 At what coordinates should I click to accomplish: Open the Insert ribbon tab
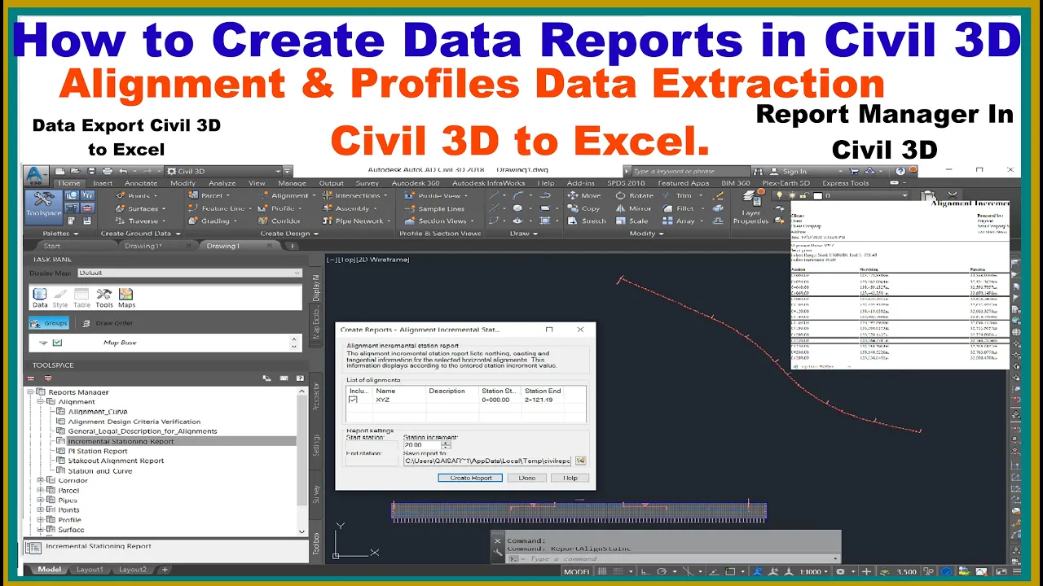click(x=103, y=183)
